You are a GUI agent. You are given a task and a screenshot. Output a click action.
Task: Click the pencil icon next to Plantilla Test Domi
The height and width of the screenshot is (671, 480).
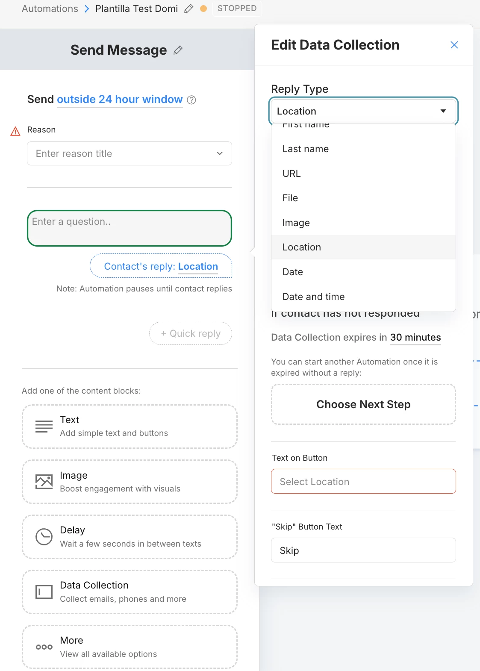point(188,9)
